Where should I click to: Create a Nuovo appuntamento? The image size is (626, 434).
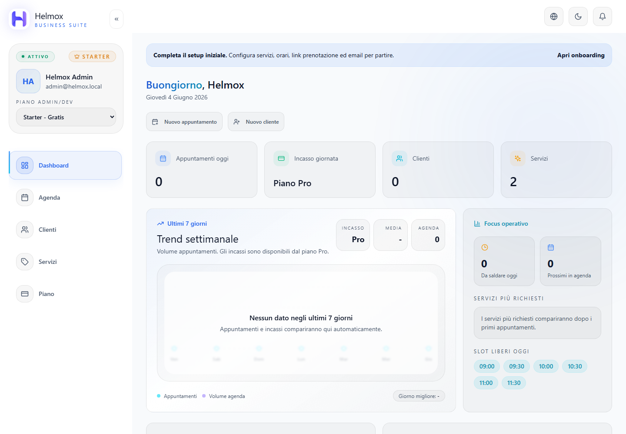[x=184, y=122]
